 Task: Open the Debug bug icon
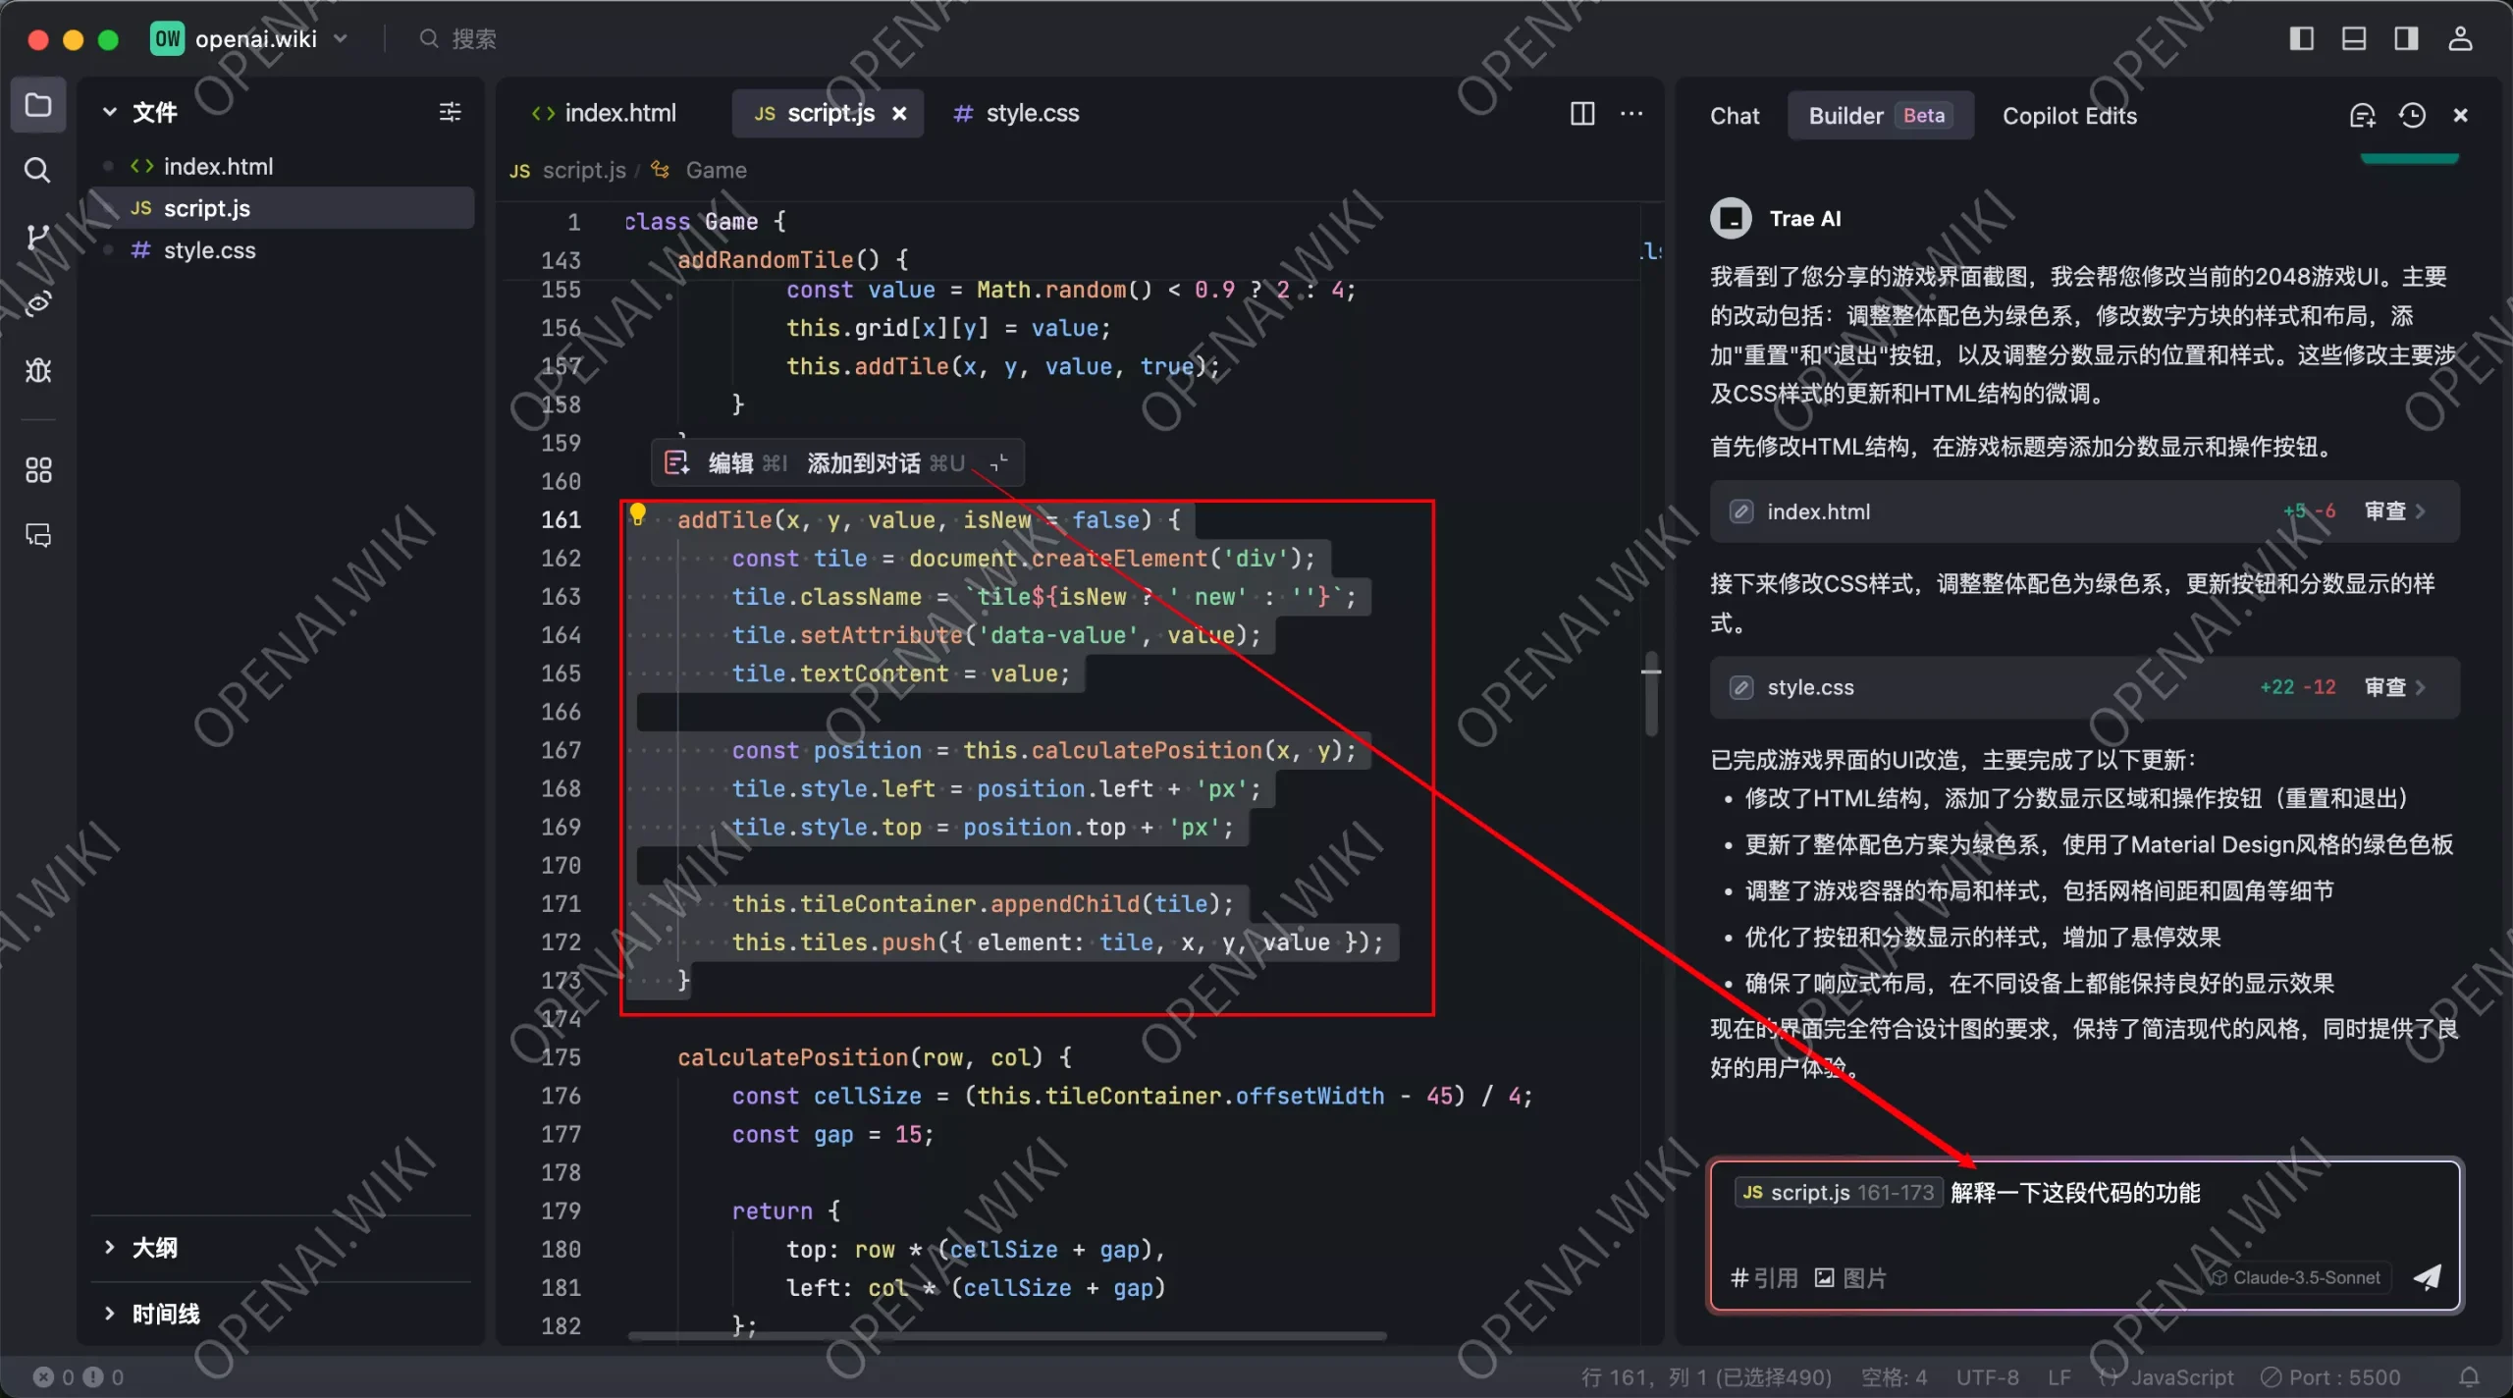pos(37,370)
